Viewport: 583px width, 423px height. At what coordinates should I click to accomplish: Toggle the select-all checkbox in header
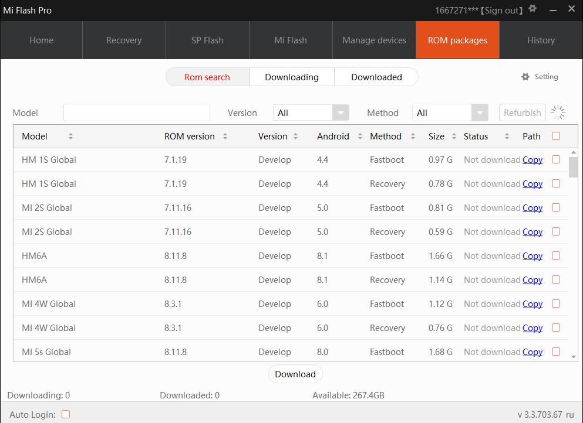pyautogui.click(x=556, y=136)
